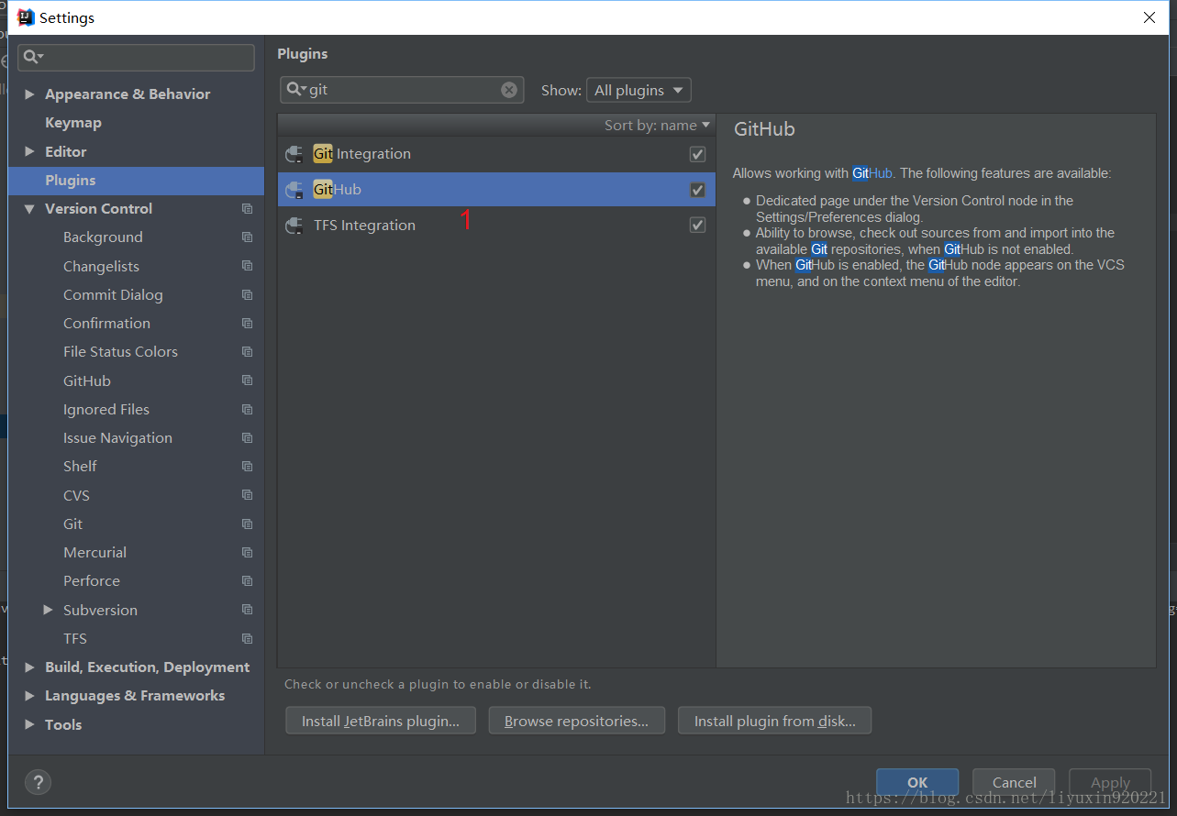This screenshot has height=816, width=1177.
Task: Click the Git Integration plugin icon
Action: (x=294, y=154)
